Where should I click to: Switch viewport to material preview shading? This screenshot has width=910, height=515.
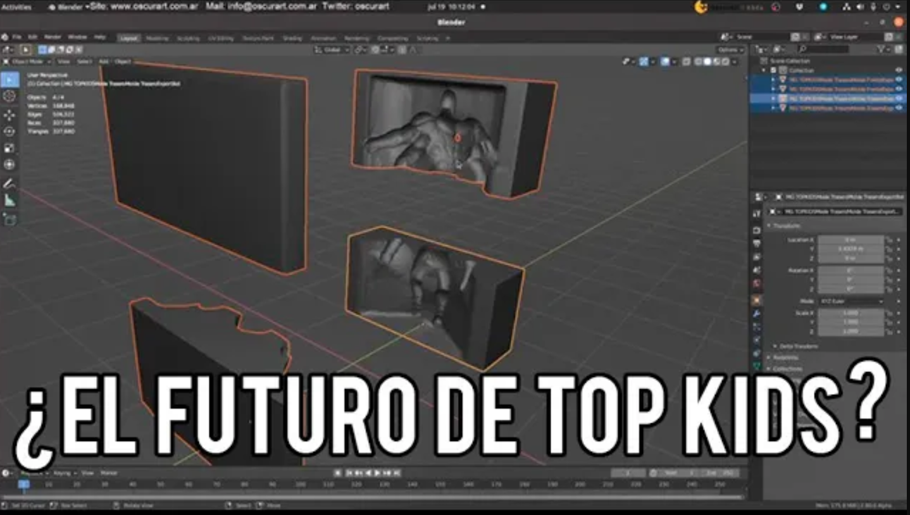click(x=716, y=61)
